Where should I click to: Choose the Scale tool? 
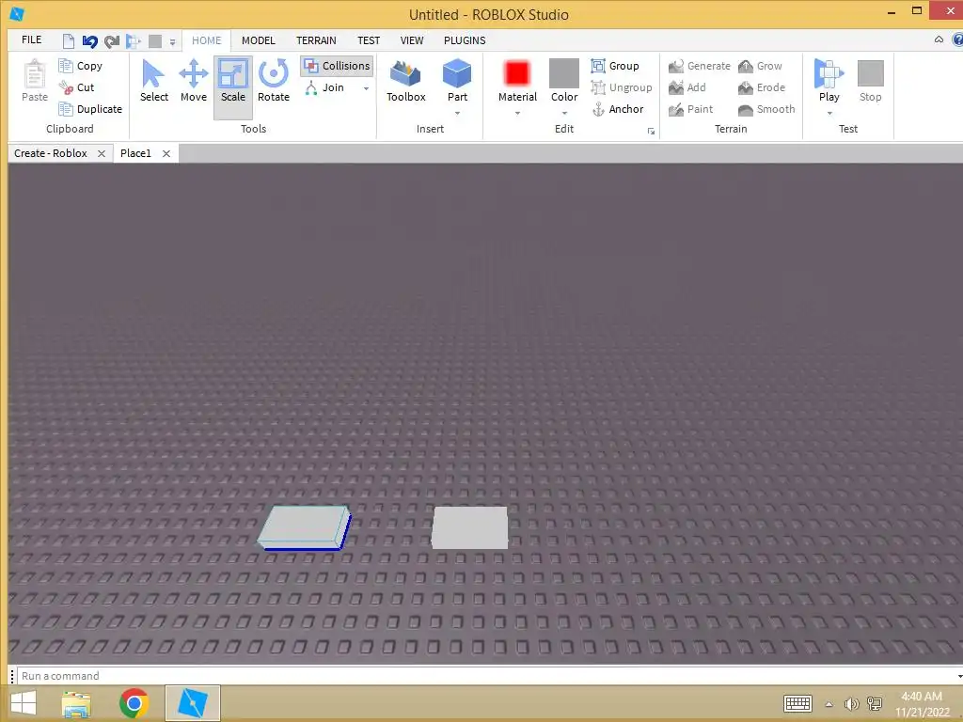(x=233, y=87)
